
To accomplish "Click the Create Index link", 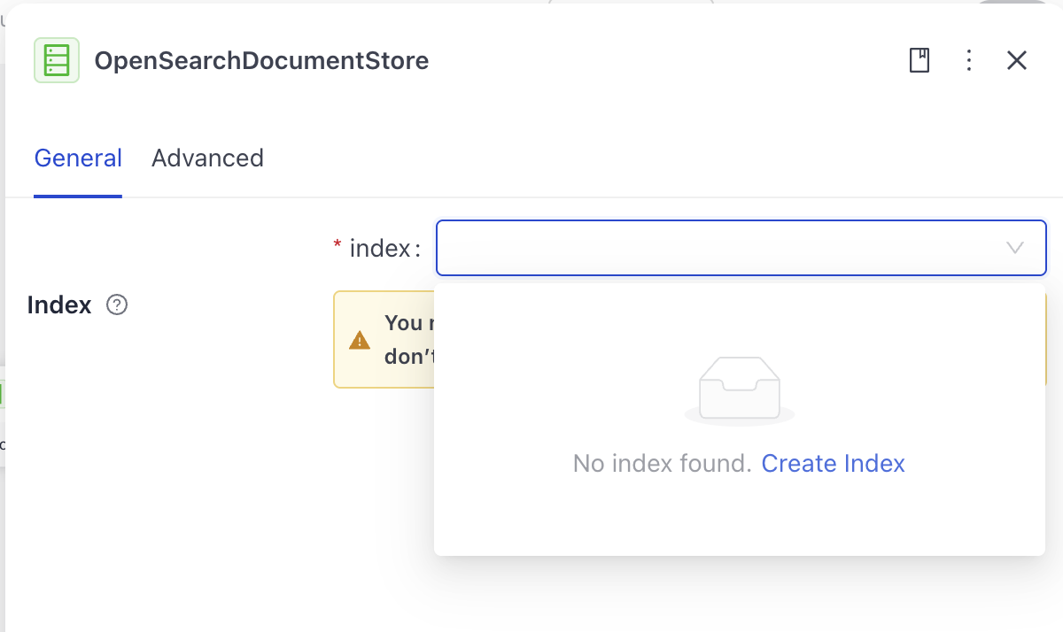I will (834, 463).
